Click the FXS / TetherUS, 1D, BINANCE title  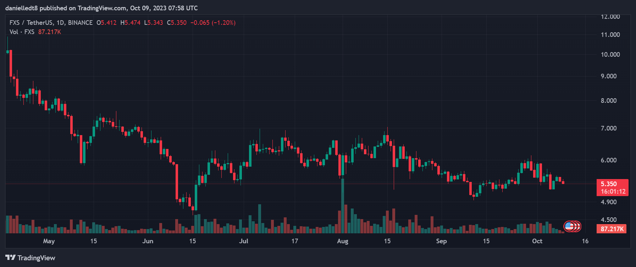[x=51, y=23]
